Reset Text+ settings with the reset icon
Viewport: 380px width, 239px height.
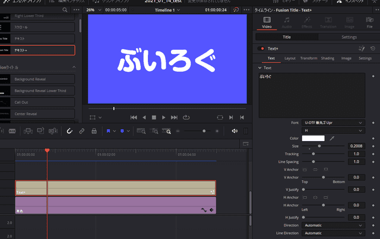pyautogui.click(x=373, y=49)
